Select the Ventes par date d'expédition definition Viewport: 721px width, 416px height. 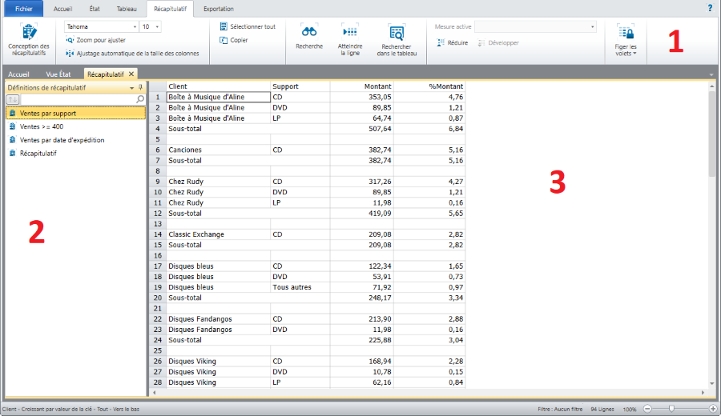61,140
